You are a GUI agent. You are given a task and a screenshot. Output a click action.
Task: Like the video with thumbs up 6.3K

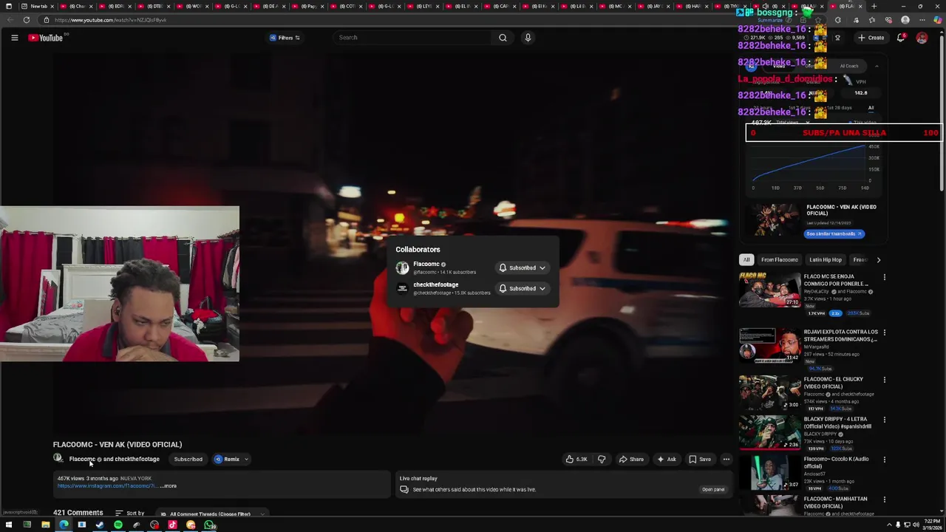[576, 460]
